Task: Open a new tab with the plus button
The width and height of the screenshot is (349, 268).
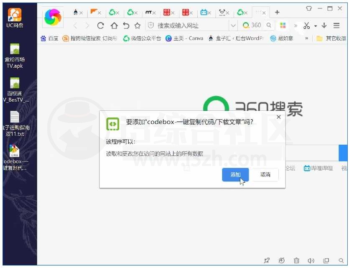Action: pos(277,12)
